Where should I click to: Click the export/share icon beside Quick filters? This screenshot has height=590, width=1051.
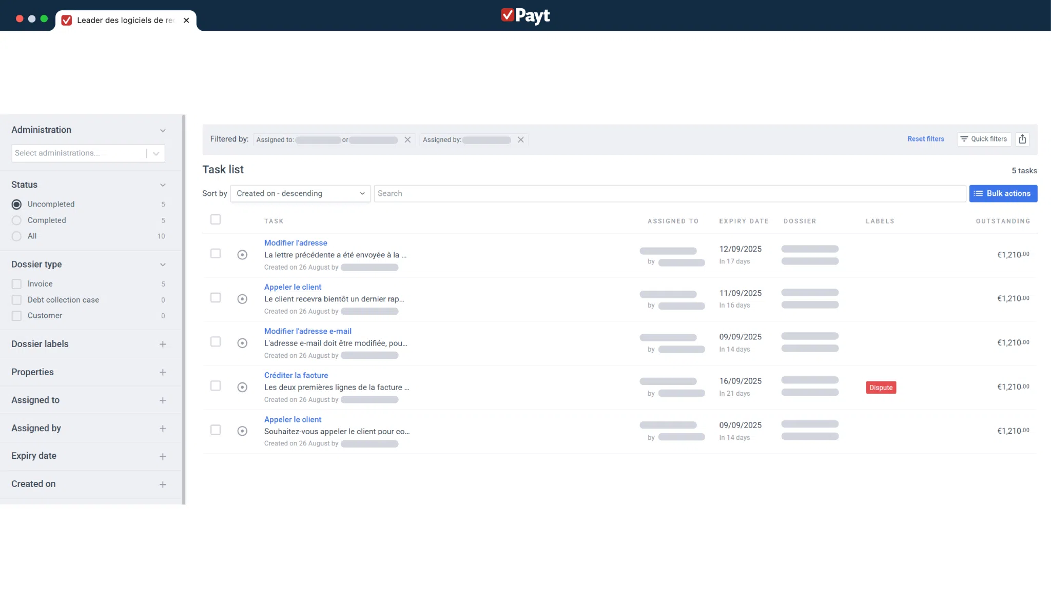(x=1022, y=139)
